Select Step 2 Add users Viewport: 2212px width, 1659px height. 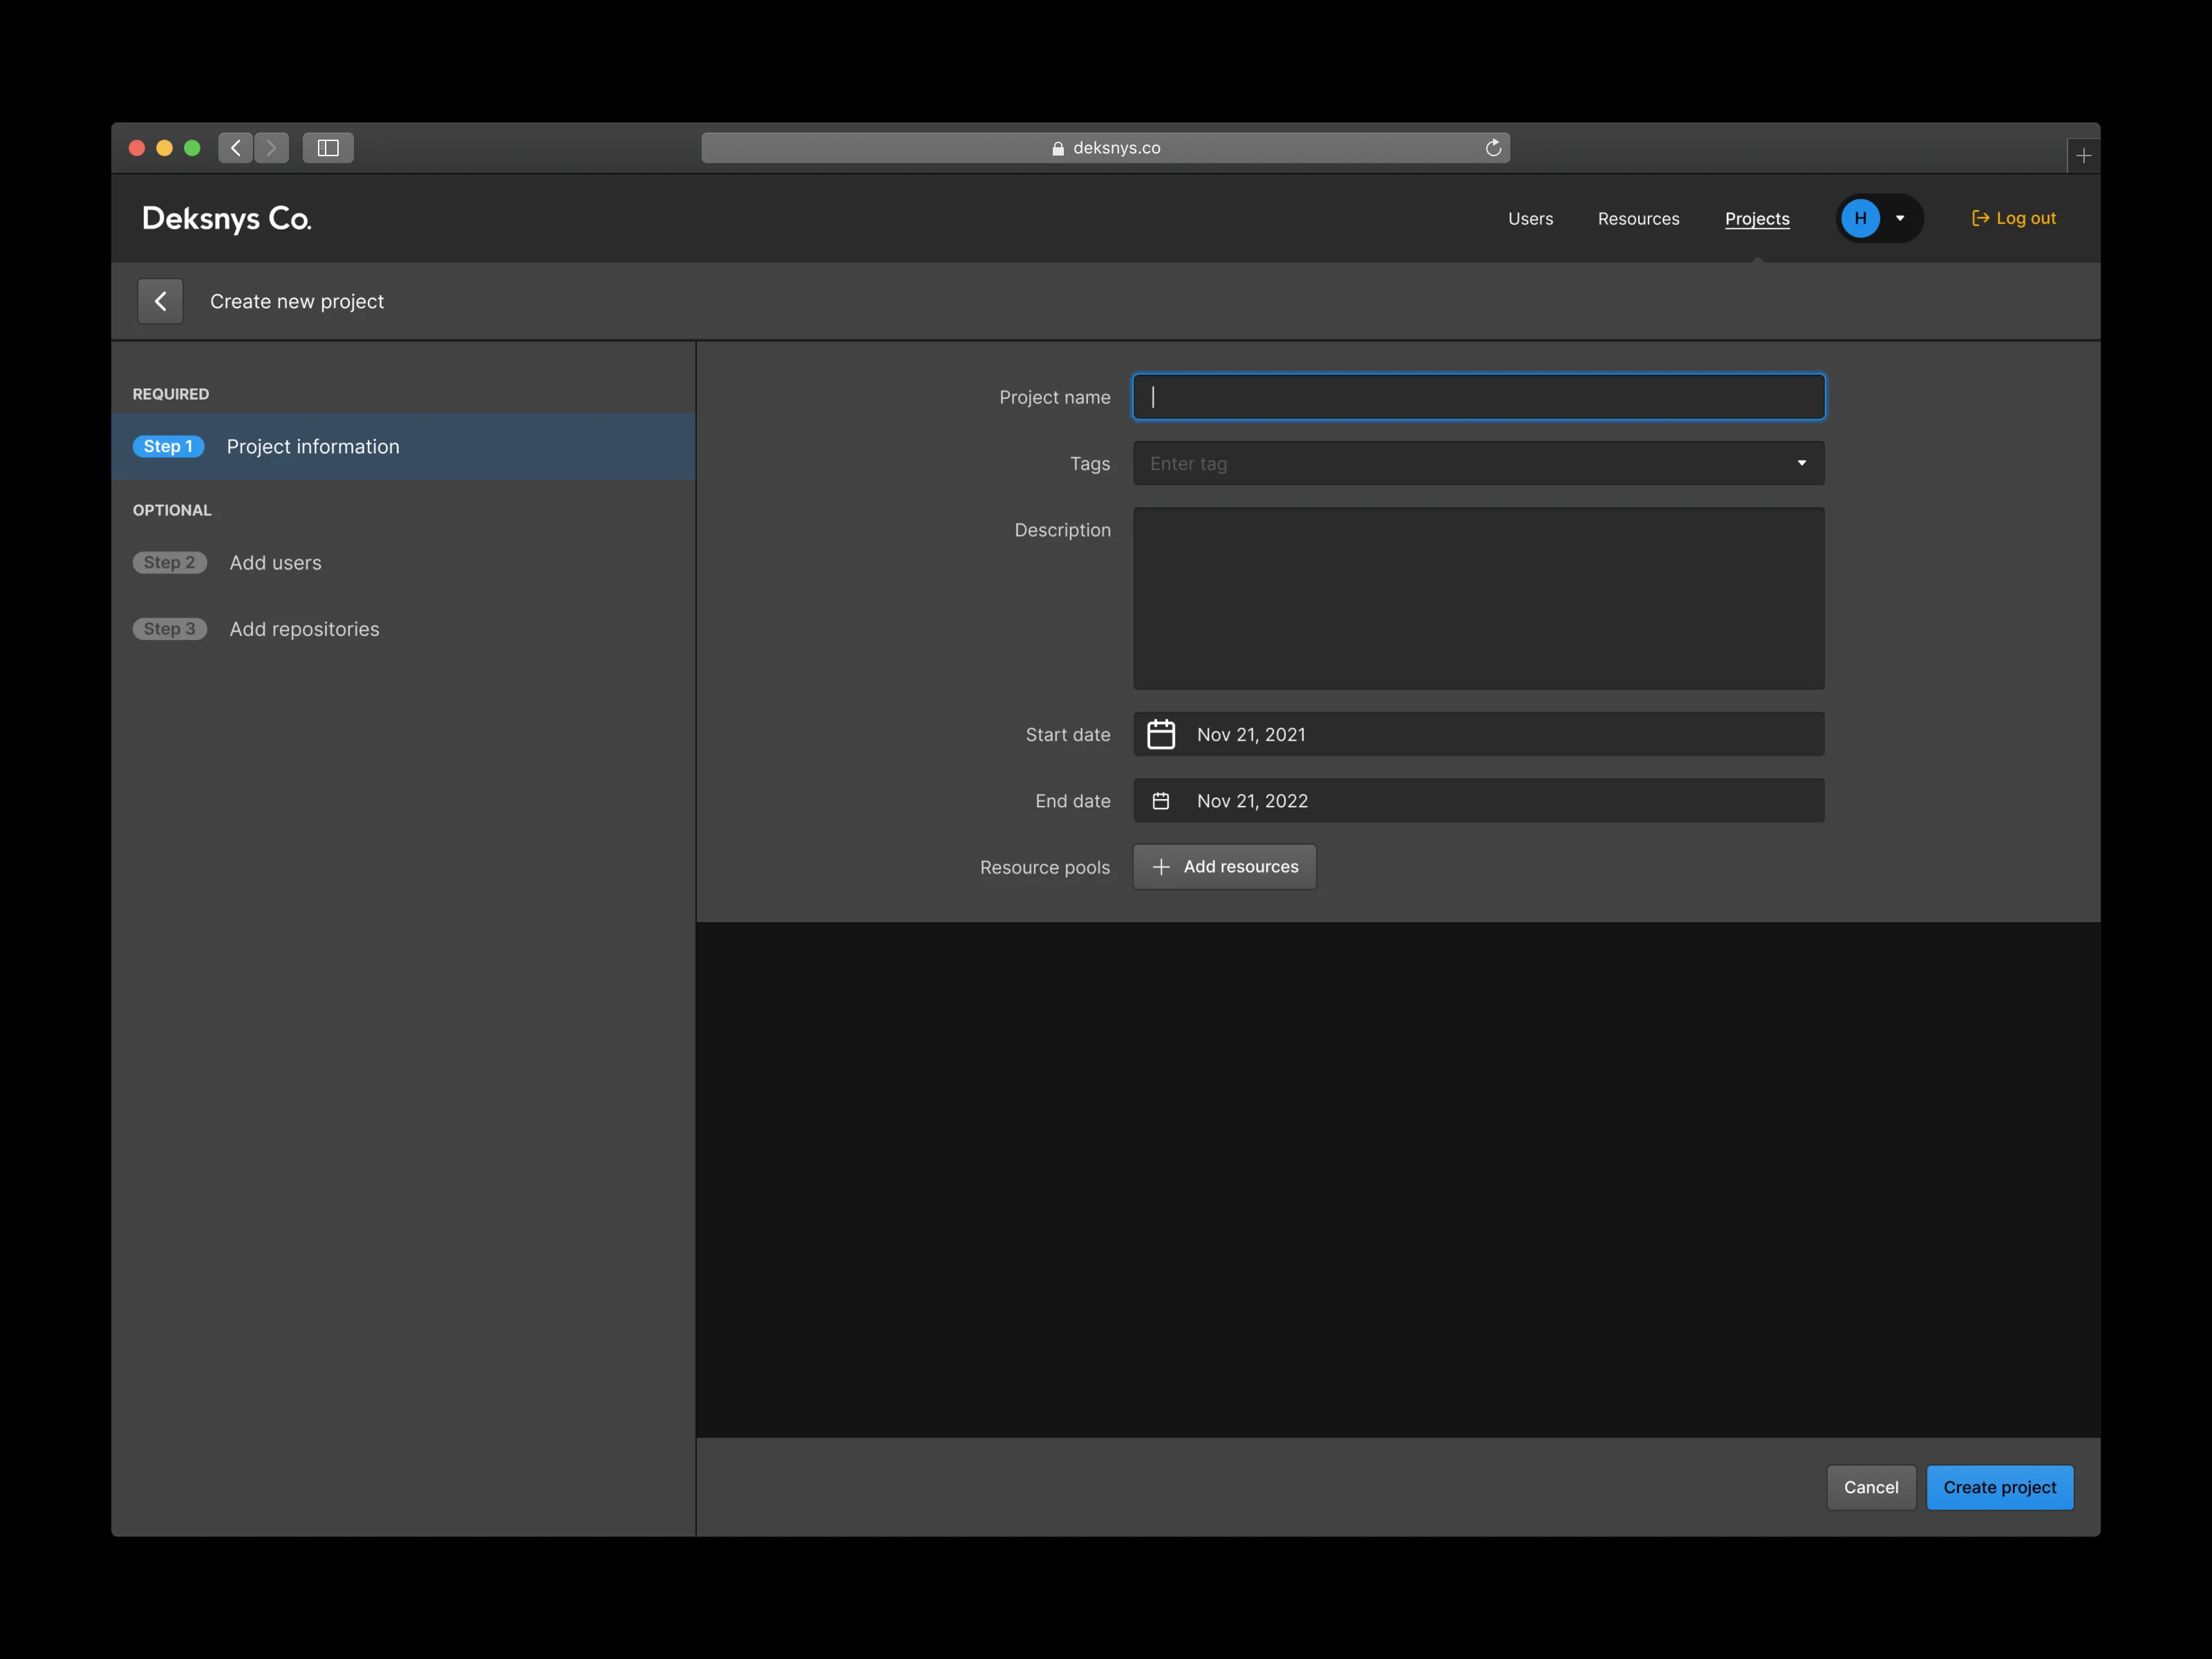[275, 563]
